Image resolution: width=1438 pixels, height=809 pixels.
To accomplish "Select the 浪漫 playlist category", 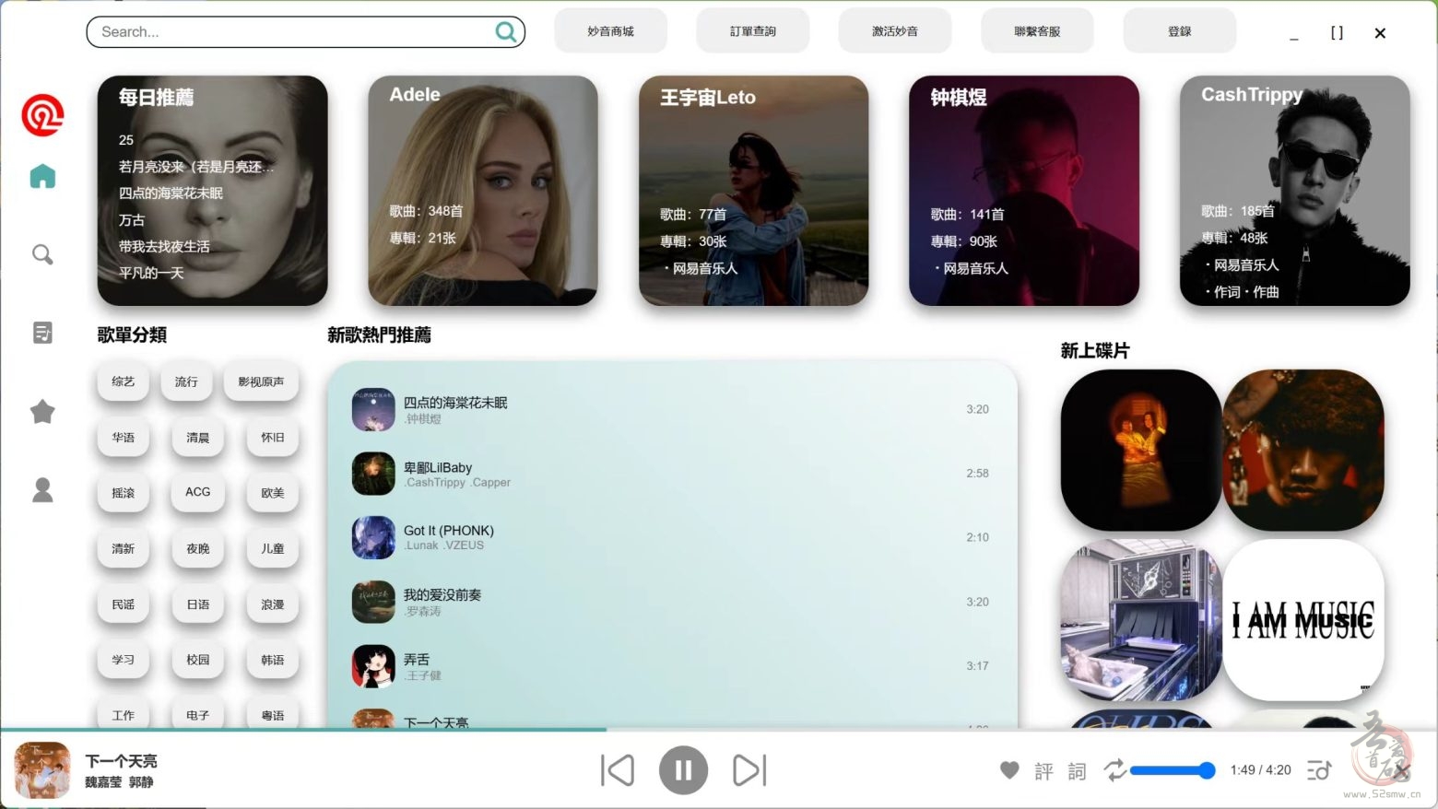I will [273, 604].
